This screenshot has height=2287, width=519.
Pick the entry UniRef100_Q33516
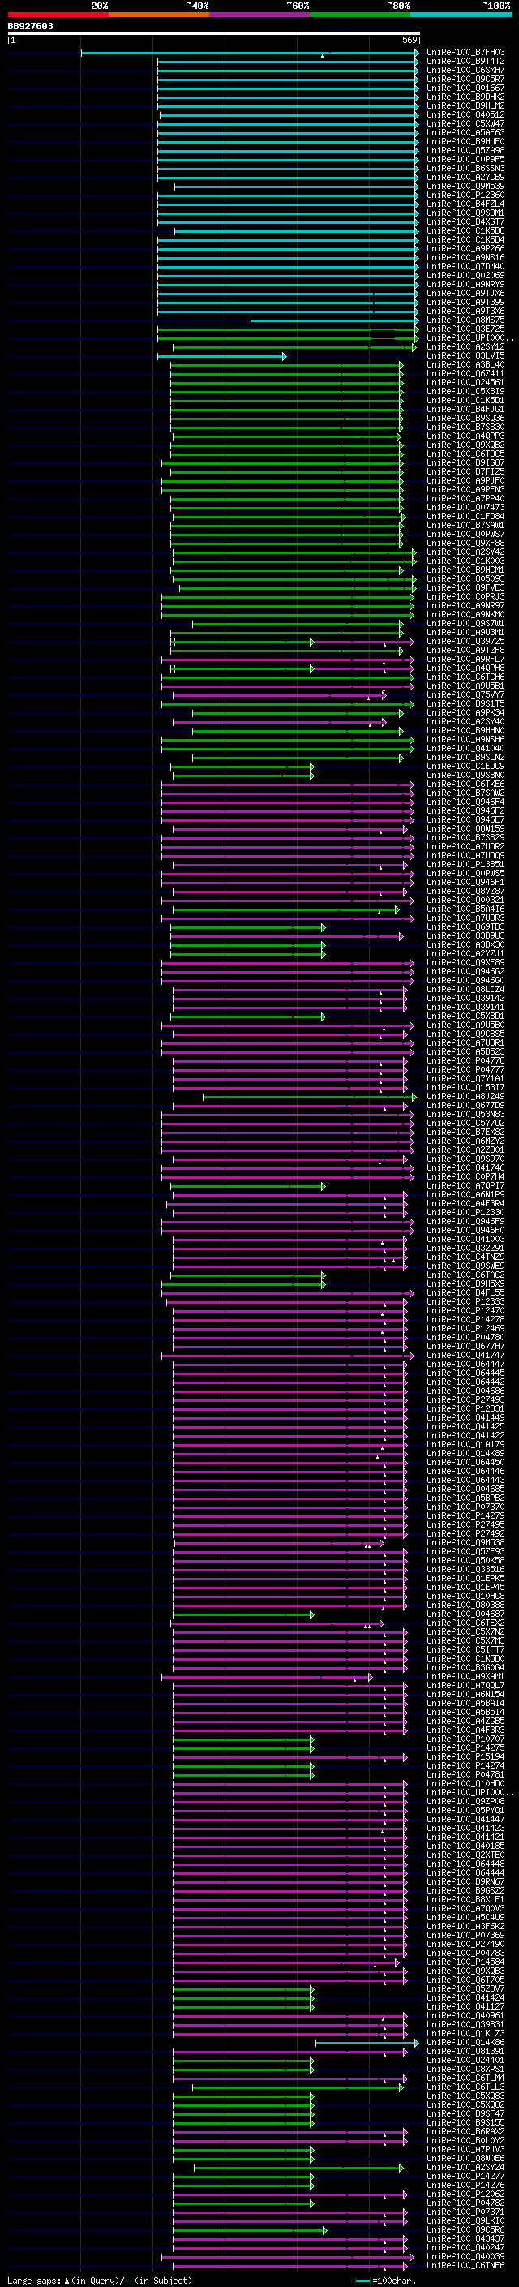click(465, 1570)
